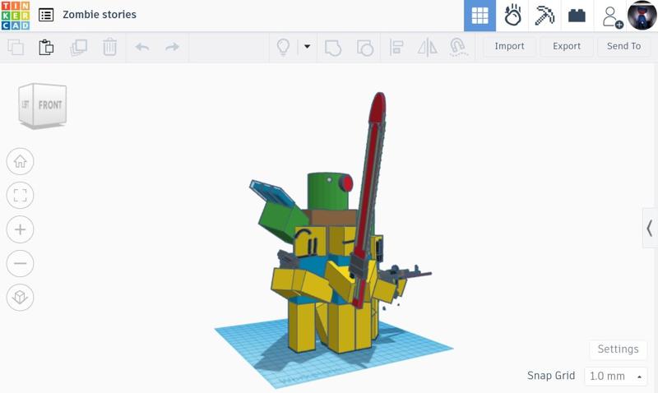Toggle show all with lightbulb icon
Screen dimensions: 658x393
283,47
